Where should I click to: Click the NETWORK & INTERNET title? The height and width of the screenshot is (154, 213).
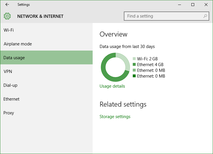(40, 16)
